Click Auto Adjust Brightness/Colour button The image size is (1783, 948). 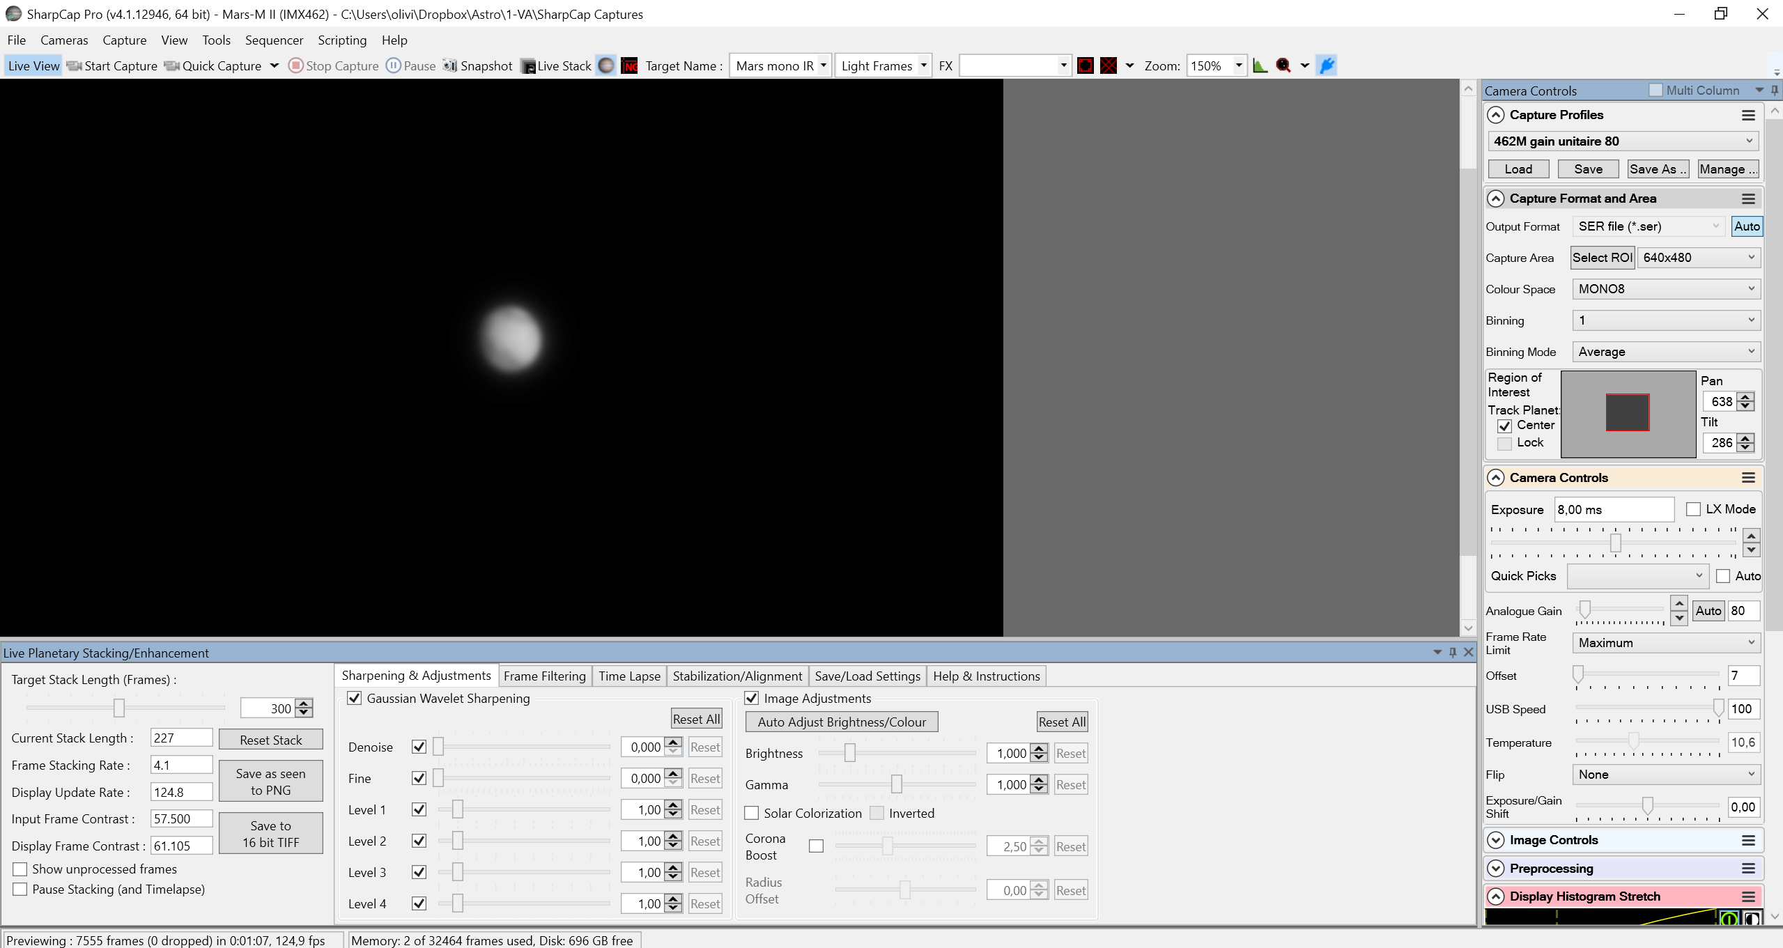tap(842, 722)
